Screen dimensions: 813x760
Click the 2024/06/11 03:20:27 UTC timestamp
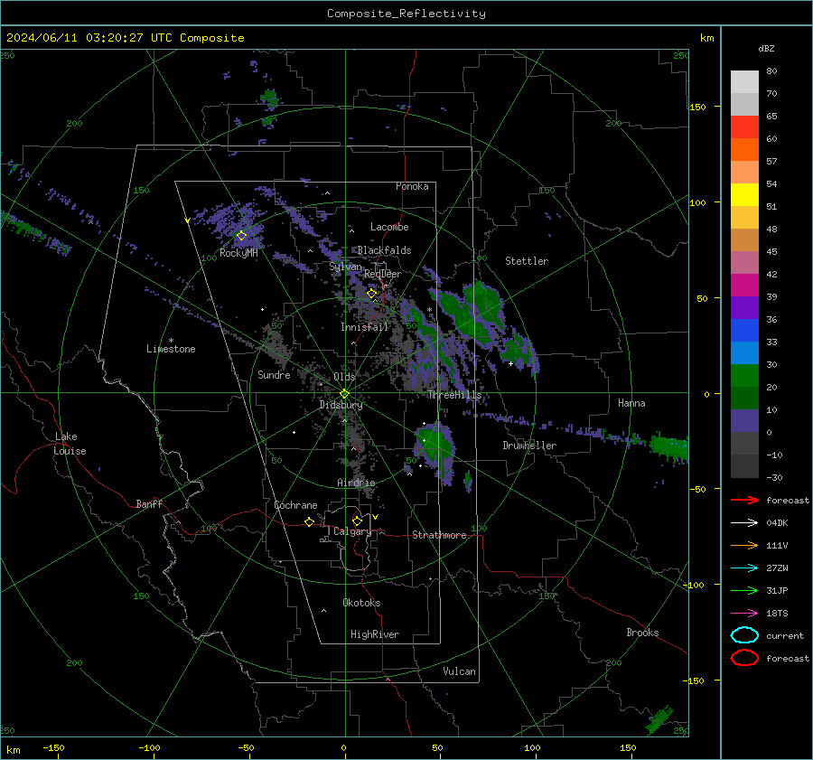click(125, 38)
